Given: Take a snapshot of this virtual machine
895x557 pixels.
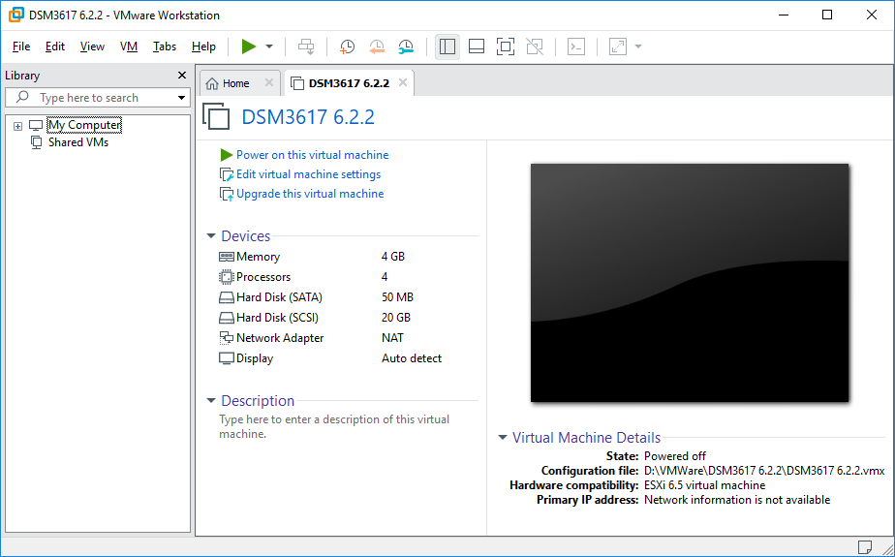Looking at the screenshot, I should click(x=347, y=46).
